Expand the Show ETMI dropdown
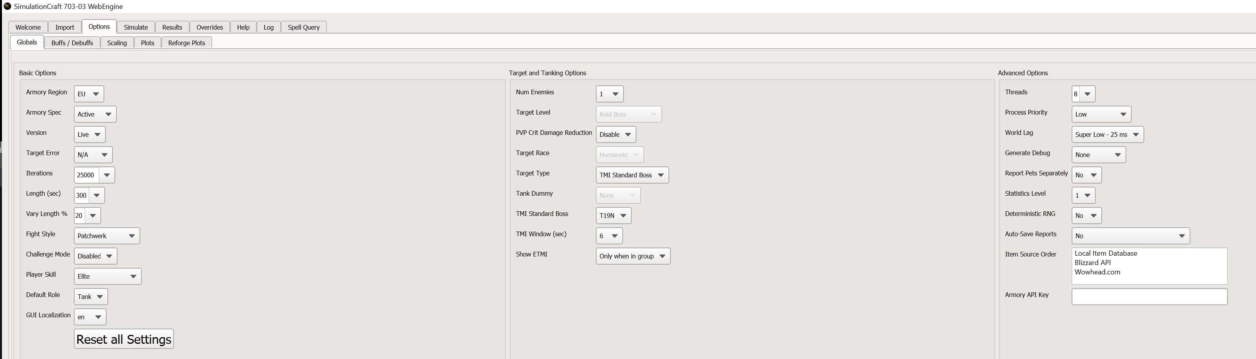The width and height of the screenshot is (1256, 359). point(632,256)
